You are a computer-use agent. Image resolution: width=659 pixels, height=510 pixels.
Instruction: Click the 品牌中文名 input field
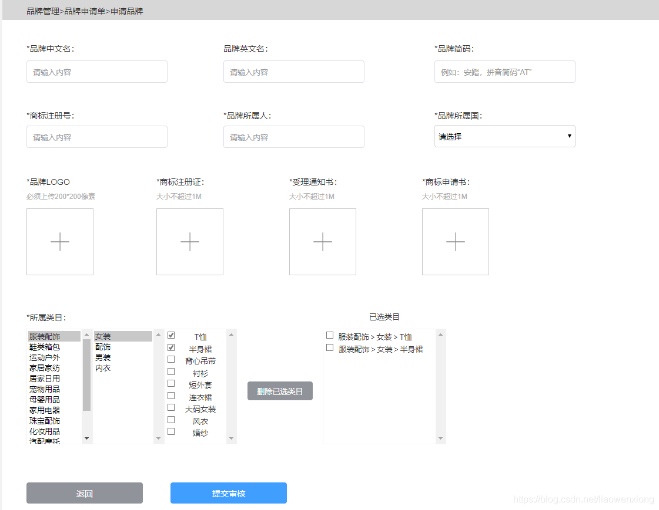coord(96,71)
